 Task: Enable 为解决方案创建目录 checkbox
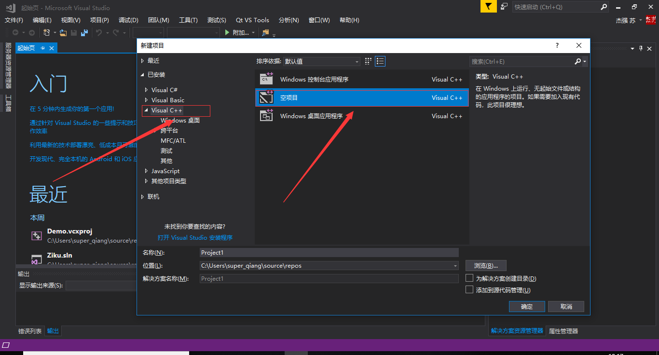pos(469,278)
